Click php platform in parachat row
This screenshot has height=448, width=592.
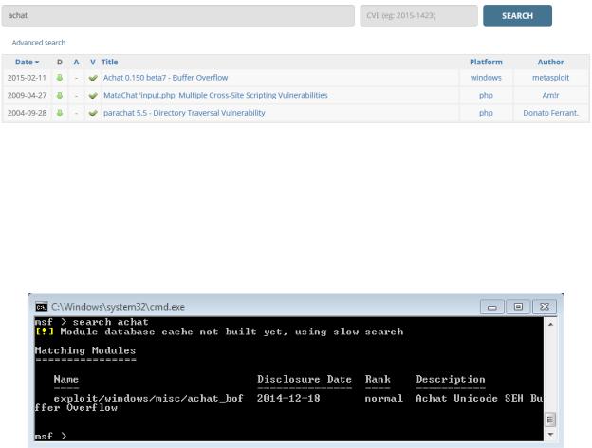point(486,113)
